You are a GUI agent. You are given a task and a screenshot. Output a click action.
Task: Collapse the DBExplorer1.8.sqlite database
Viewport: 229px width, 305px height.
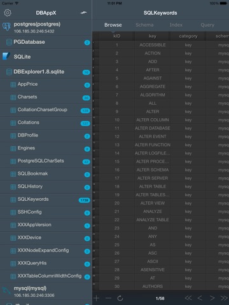pyautogui.click(x=46, y=72)
